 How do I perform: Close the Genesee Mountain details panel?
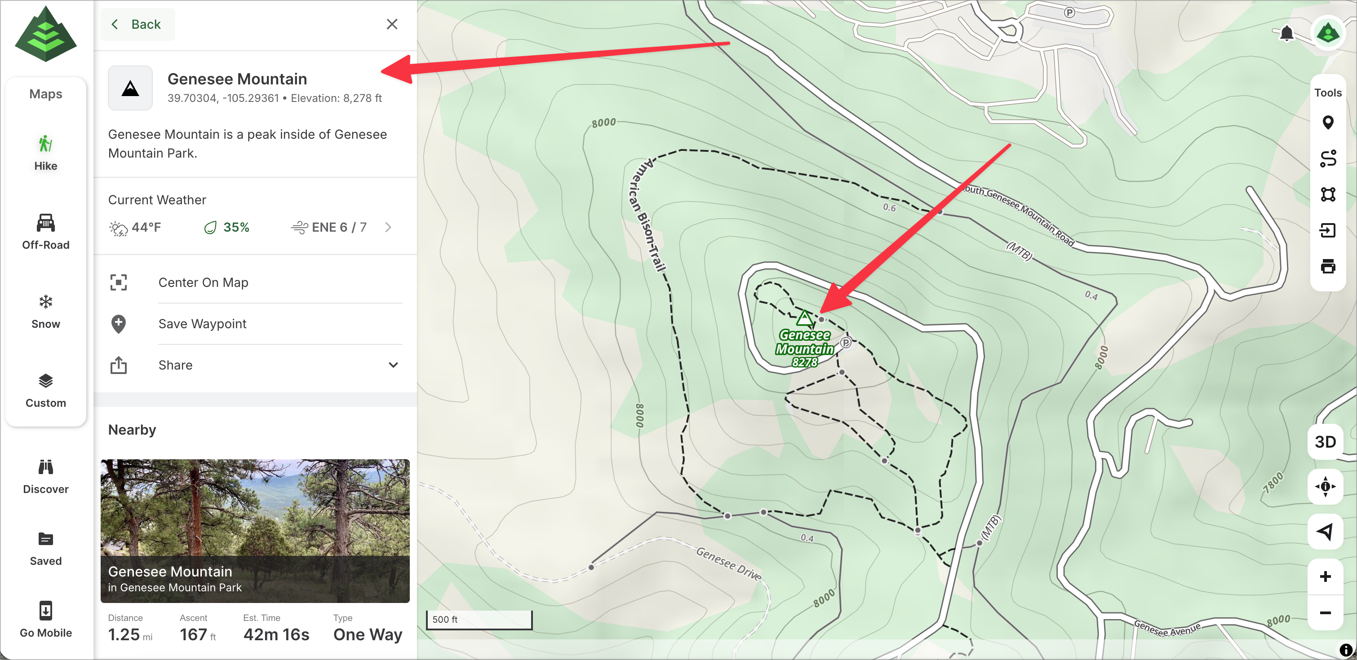tap(391, 24)
